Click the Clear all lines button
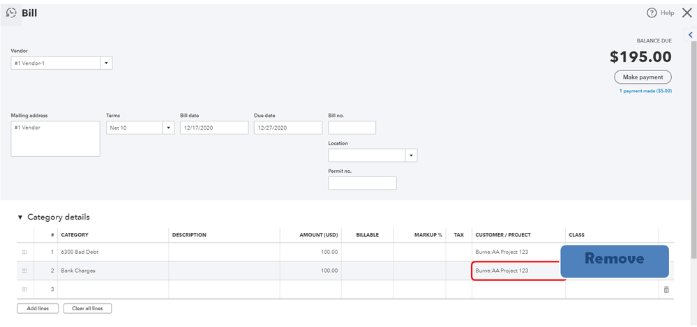 pyautogui.click(x=88, y=308)
